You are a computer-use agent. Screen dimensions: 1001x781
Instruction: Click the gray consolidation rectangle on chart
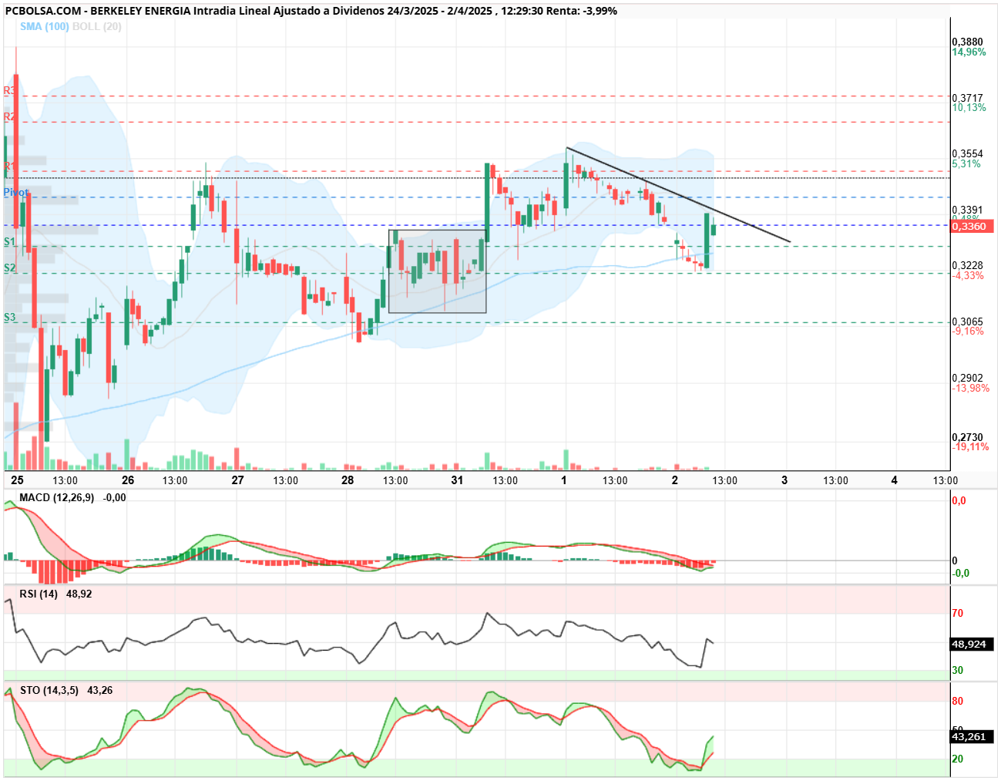coord(437,271)
